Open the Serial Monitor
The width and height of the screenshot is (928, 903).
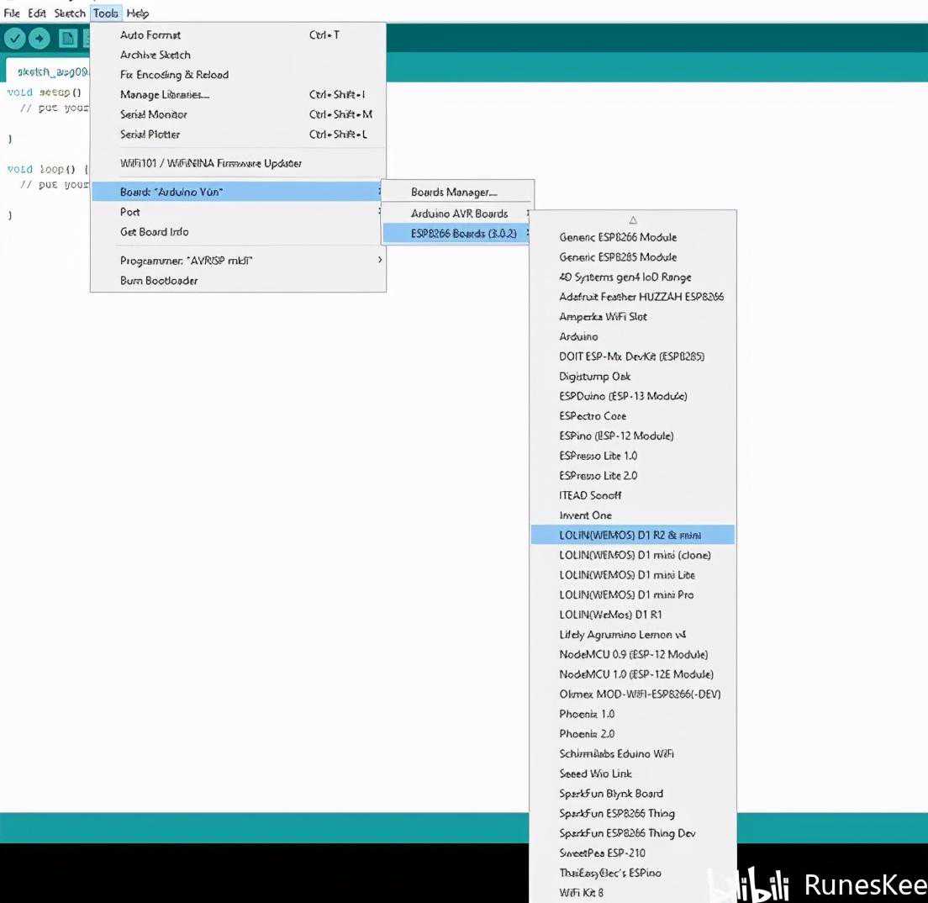pos(239,114)
